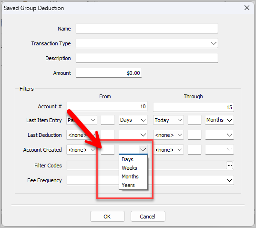Open Last Deduction From unit dropdown
The image size is (256, 228).
[133, 135]
